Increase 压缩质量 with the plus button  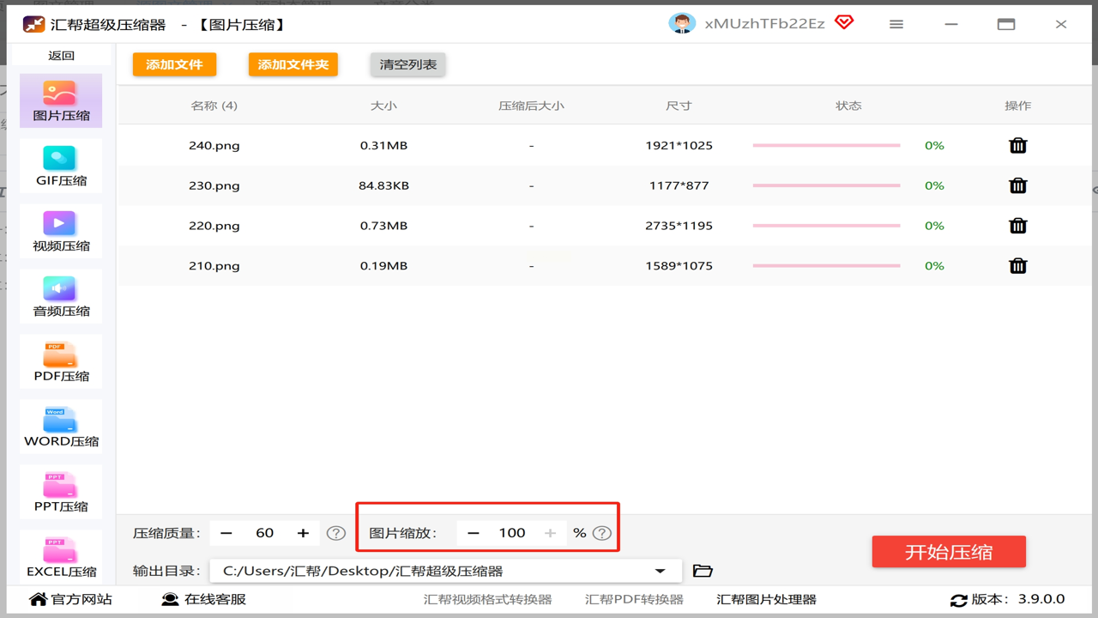click(303, 533)
